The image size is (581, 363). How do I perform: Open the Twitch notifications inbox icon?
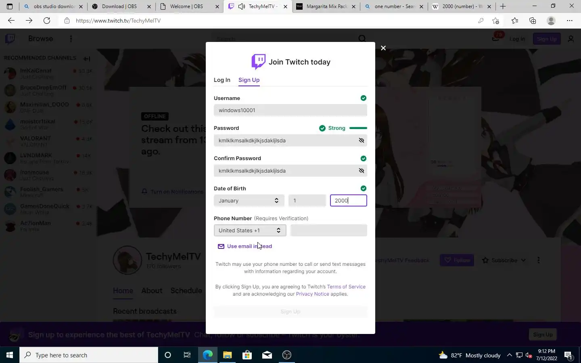(x=496, y=38)
